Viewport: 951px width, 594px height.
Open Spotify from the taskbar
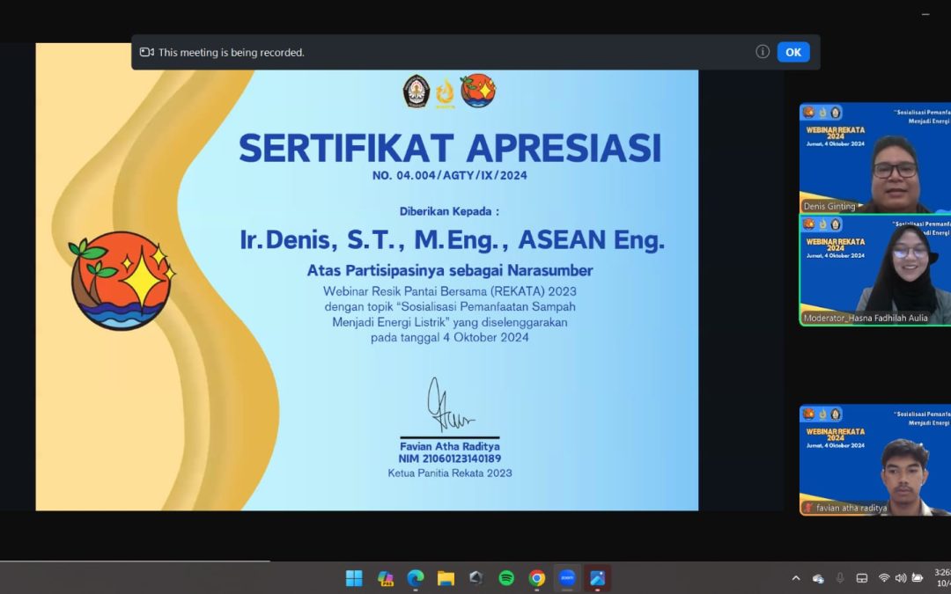tap(506, 578)
